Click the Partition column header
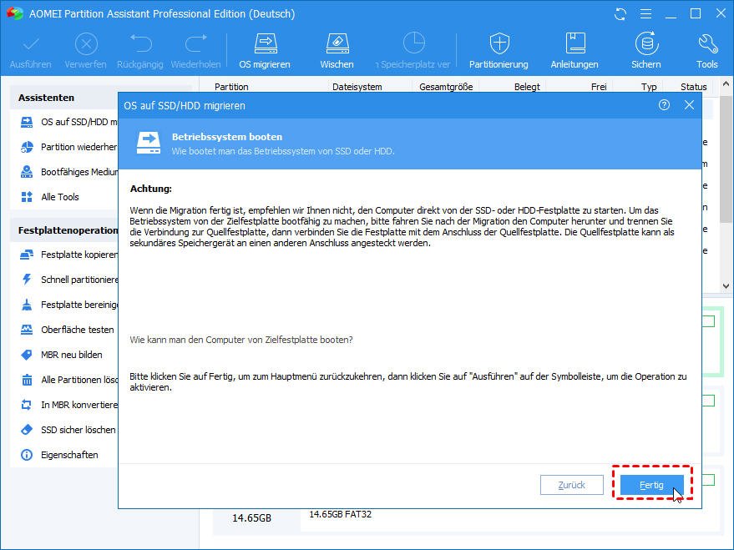This screenshot has height=550, width=734. click(x=231, y=87)
